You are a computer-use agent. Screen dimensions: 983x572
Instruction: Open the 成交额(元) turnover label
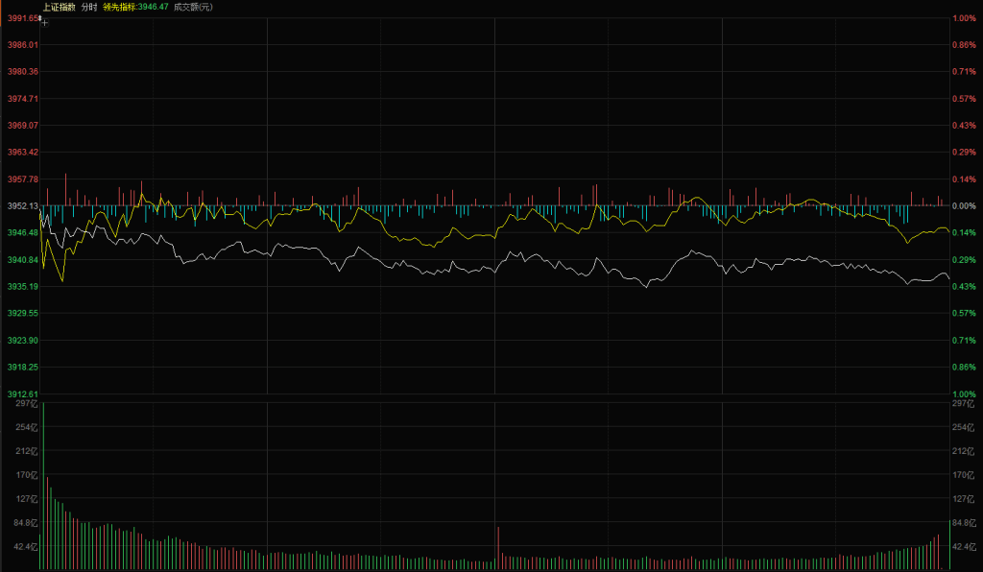coord(193,7)
